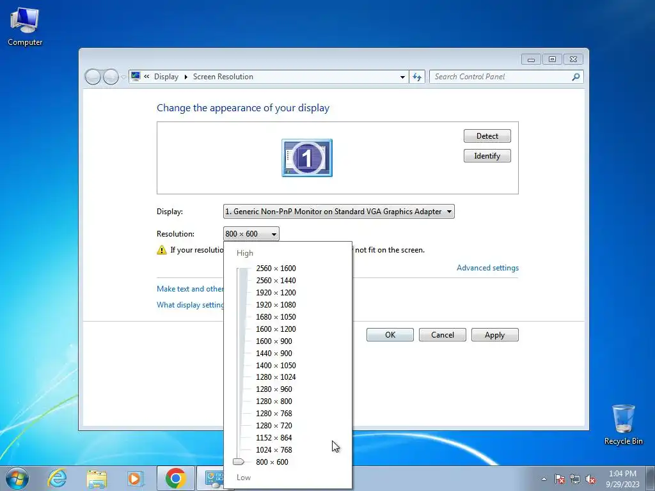Click the Back navigation button

[x=93, y=77]
